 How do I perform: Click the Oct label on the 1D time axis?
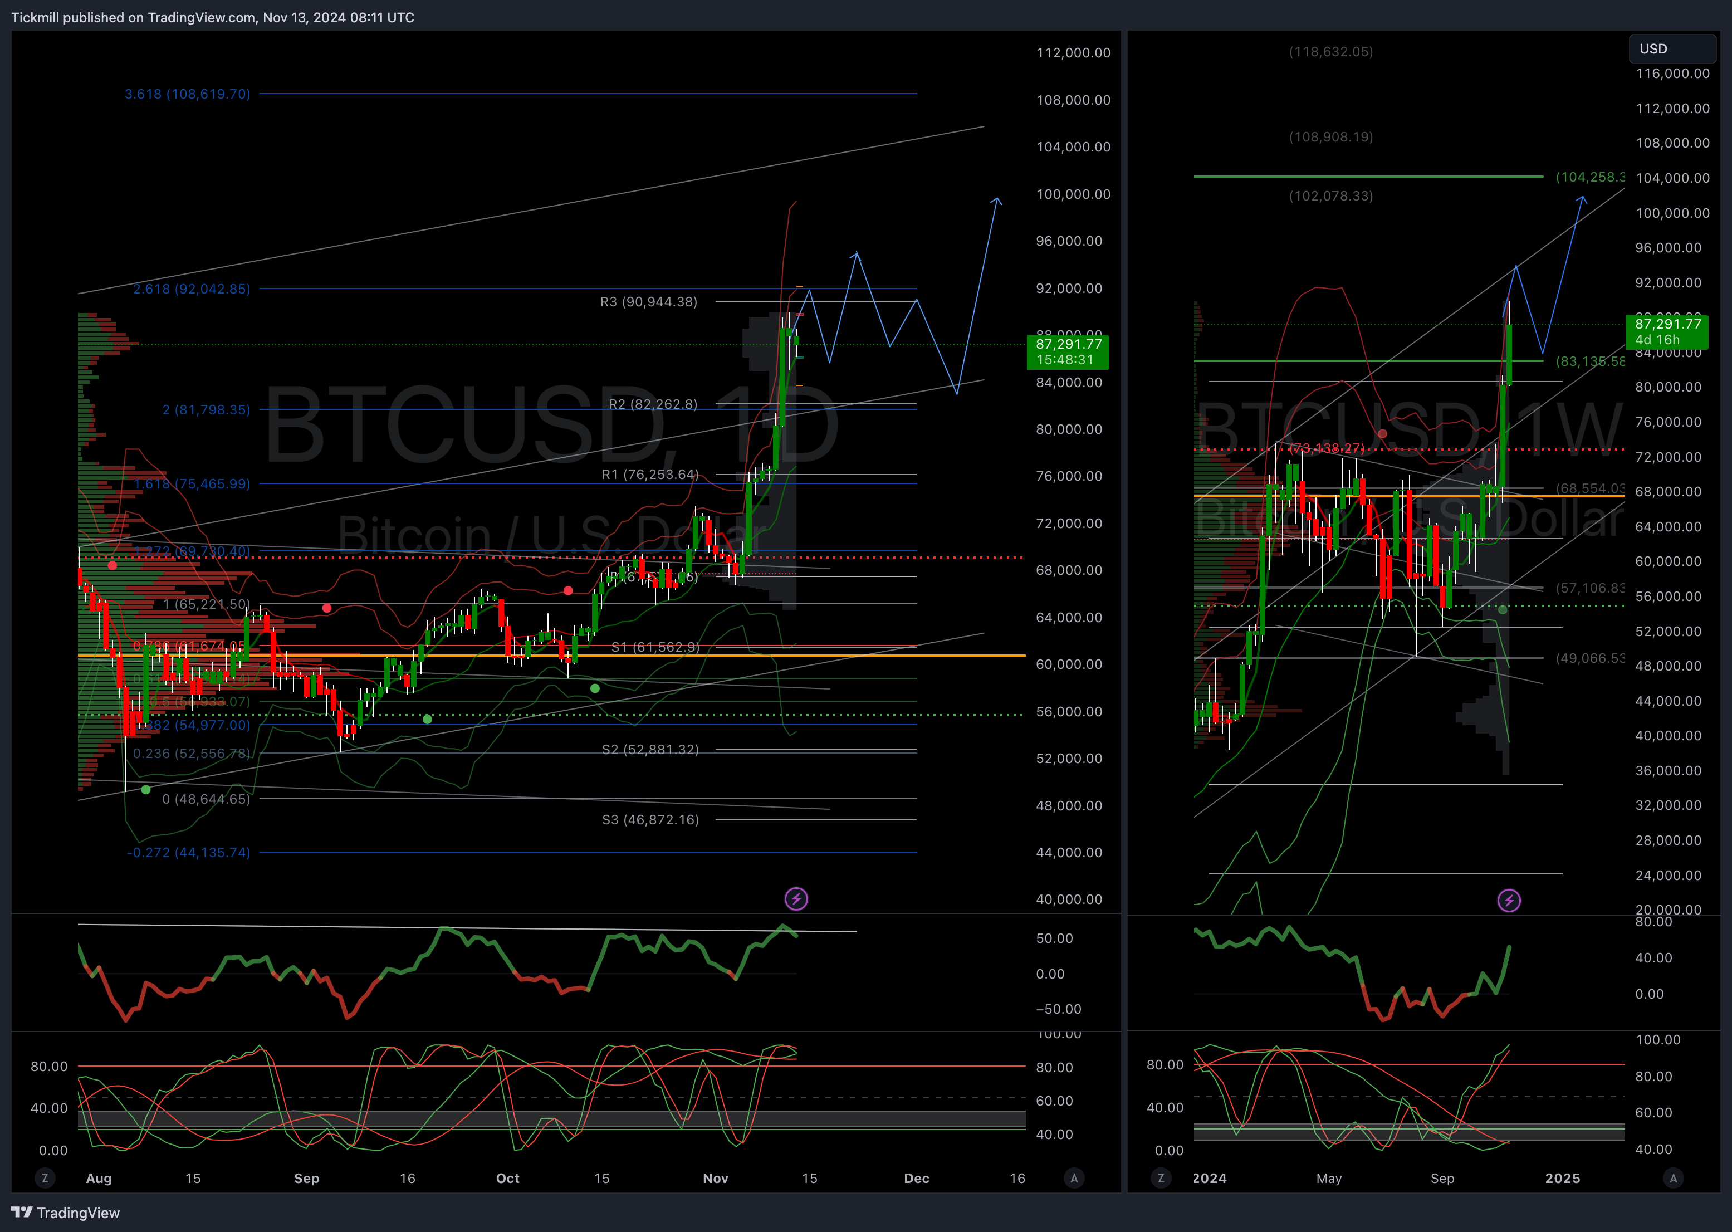tap(507, 1178)
